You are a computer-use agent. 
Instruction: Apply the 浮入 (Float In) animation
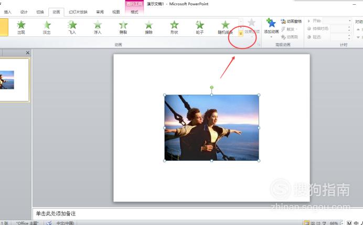click(x=98, y=27)
